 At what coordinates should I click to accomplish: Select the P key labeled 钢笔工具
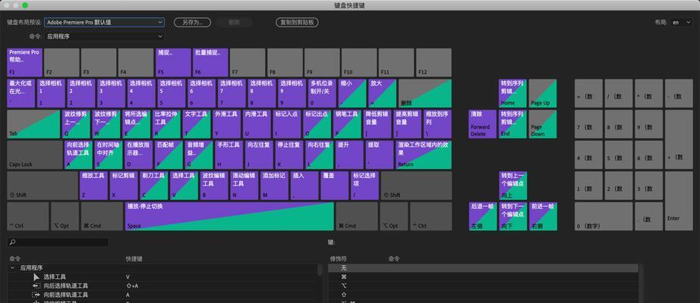347,124
